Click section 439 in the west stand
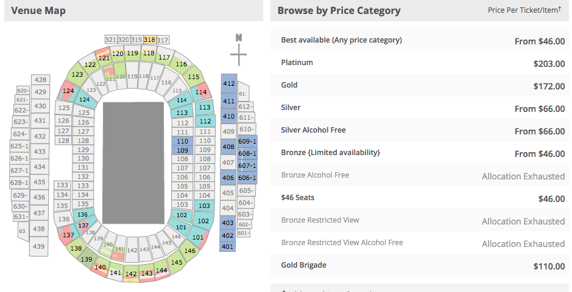Viewport: 572px width, 292px height. 38,246
